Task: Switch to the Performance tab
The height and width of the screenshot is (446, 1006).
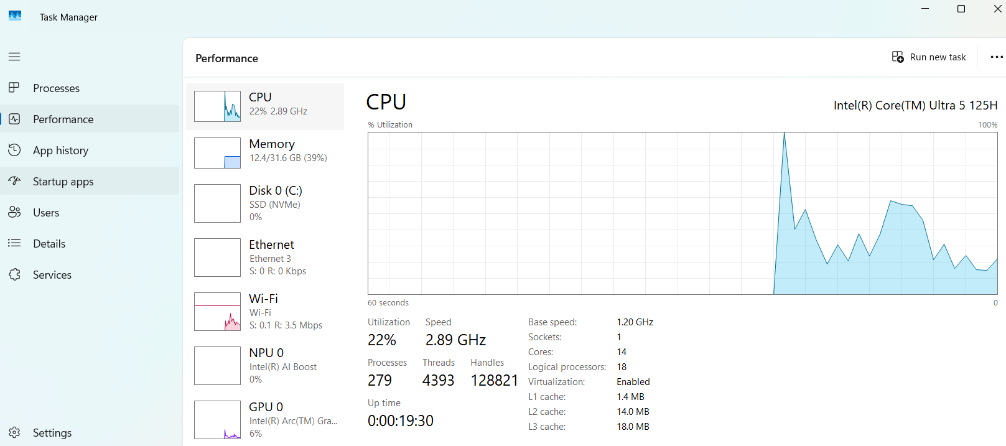Action: 63,119
